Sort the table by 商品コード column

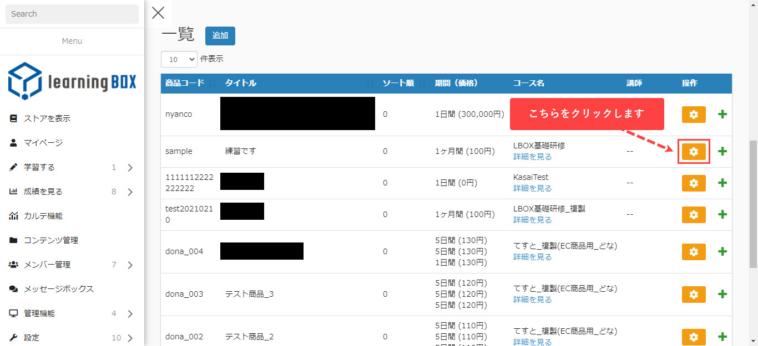189,84
